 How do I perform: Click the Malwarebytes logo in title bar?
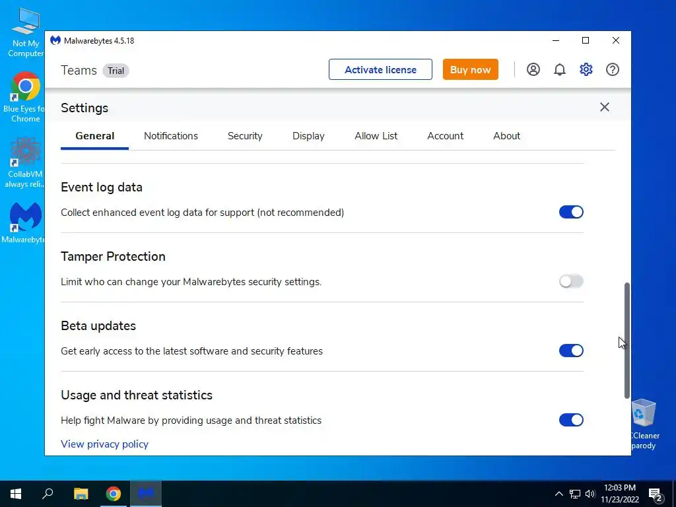(x=55, y=40)
